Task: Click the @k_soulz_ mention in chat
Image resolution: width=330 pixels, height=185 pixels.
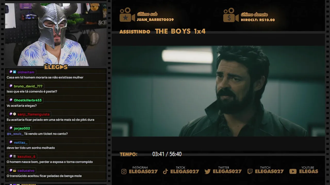Action: (x=15, y=134)
